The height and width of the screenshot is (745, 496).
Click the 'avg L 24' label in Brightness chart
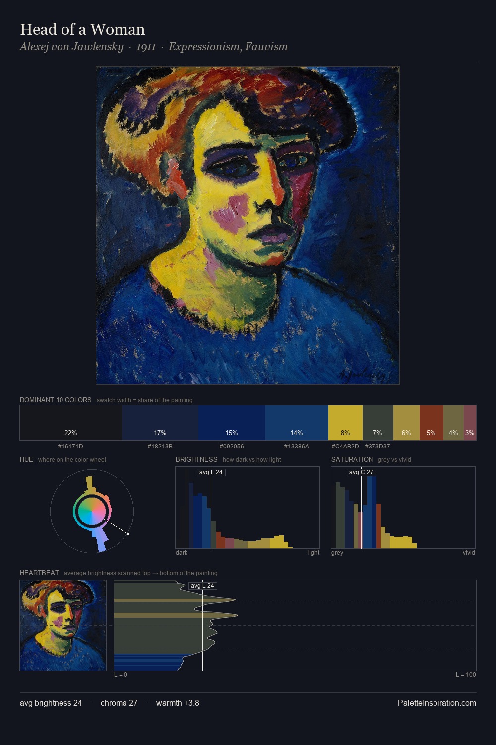coord(211,472)
